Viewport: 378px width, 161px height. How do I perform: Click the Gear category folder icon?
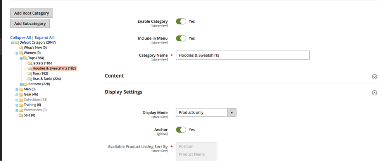coord(21,95)
